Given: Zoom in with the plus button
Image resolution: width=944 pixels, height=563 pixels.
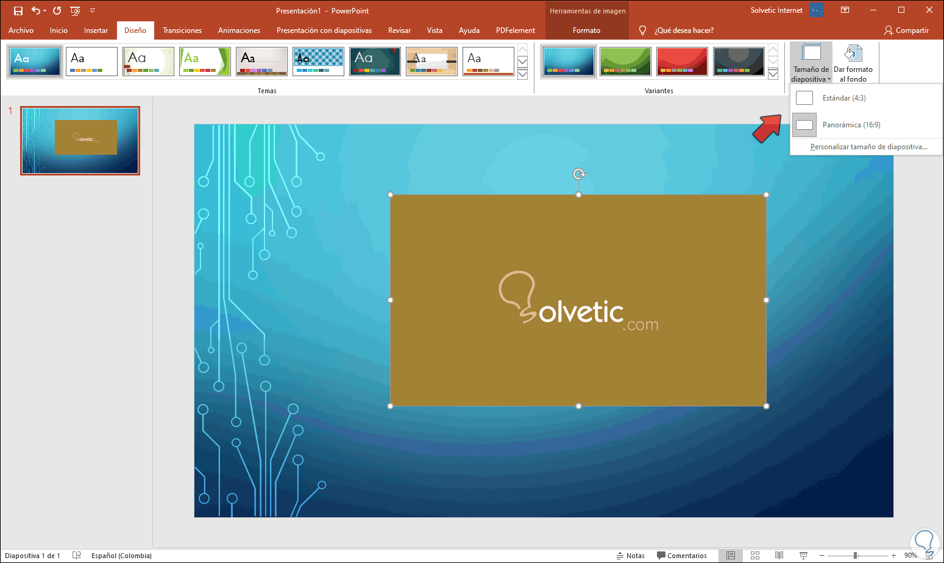Looking at the screenshot, I should pos(893,556).
